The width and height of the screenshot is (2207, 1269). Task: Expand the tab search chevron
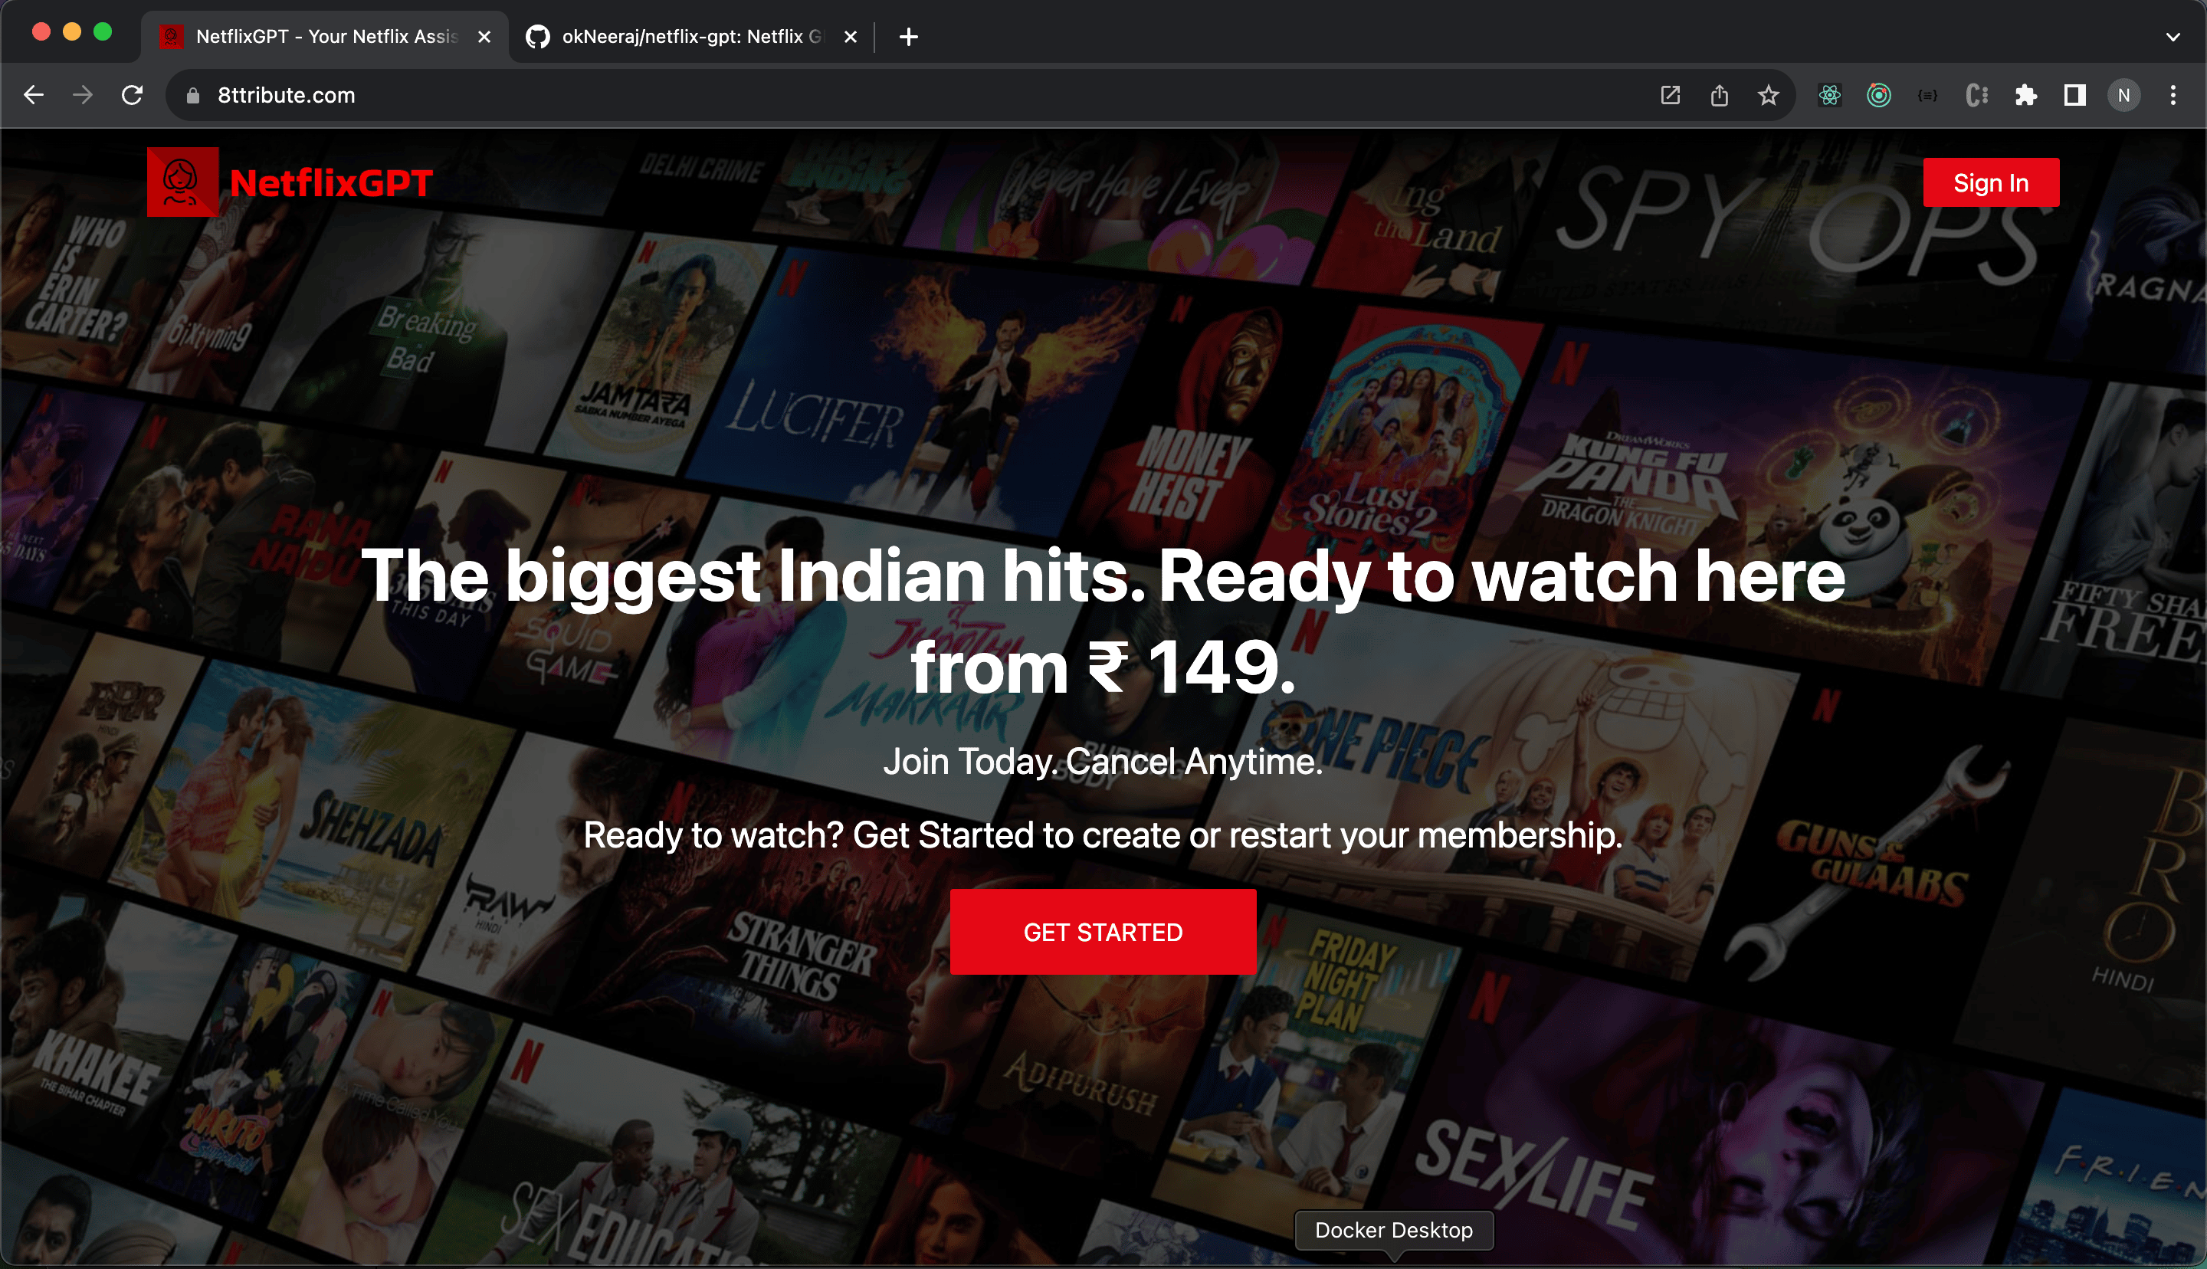click(x=2173, y=37)
